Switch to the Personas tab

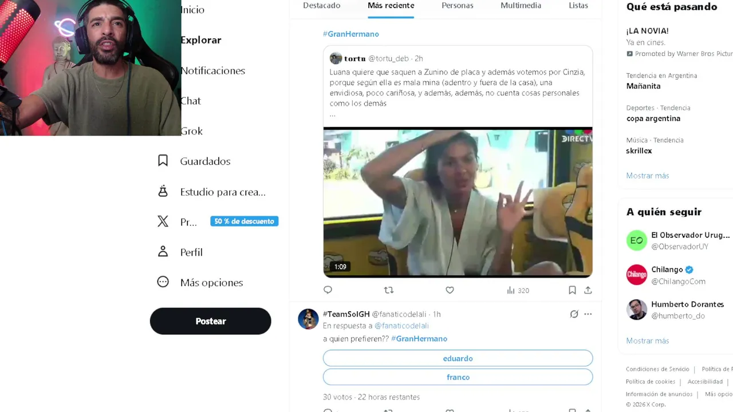(457, 6)
